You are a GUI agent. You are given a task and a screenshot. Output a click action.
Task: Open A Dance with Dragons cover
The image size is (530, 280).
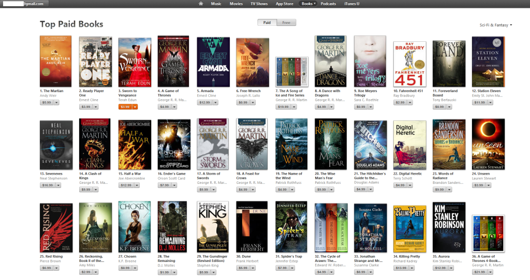coord(331,61)
